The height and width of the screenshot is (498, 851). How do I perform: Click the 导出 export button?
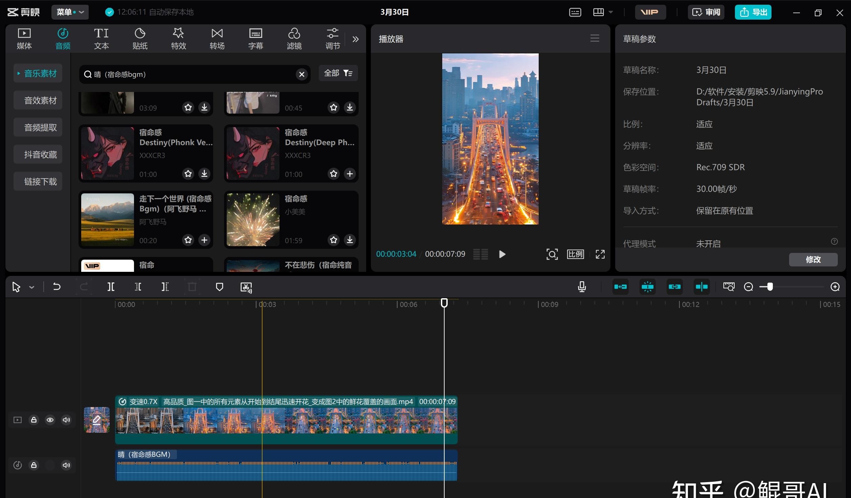click(x=753, y=12)
